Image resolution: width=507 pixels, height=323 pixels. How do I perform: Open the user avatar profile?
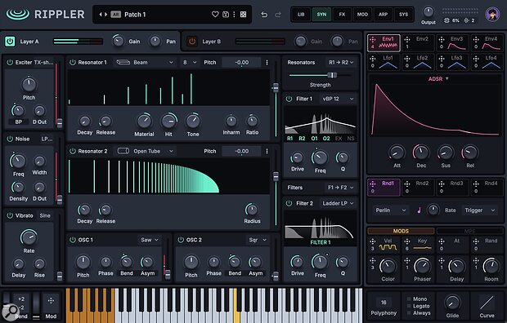[x=492, y=14]
